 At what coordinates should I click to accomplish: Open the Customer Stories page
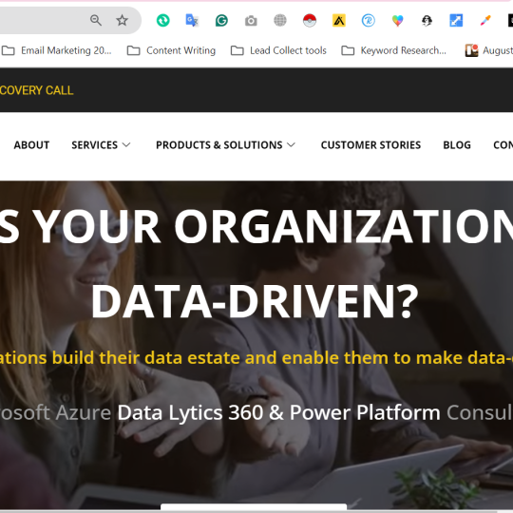[x=370, y=145]
